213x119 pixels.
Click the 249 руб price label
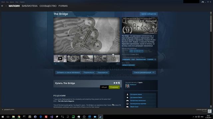pyautogui.click(x=104, y=87)
